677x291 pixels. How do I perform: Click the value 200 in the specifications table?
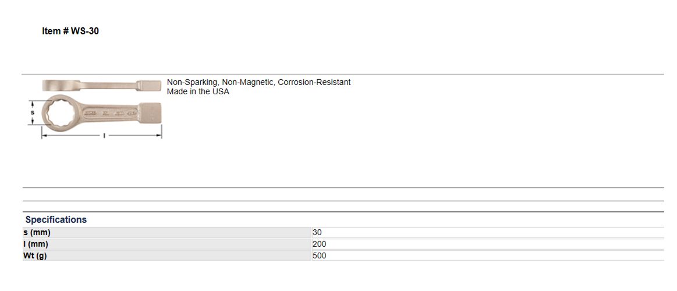[x=319, y=244]
